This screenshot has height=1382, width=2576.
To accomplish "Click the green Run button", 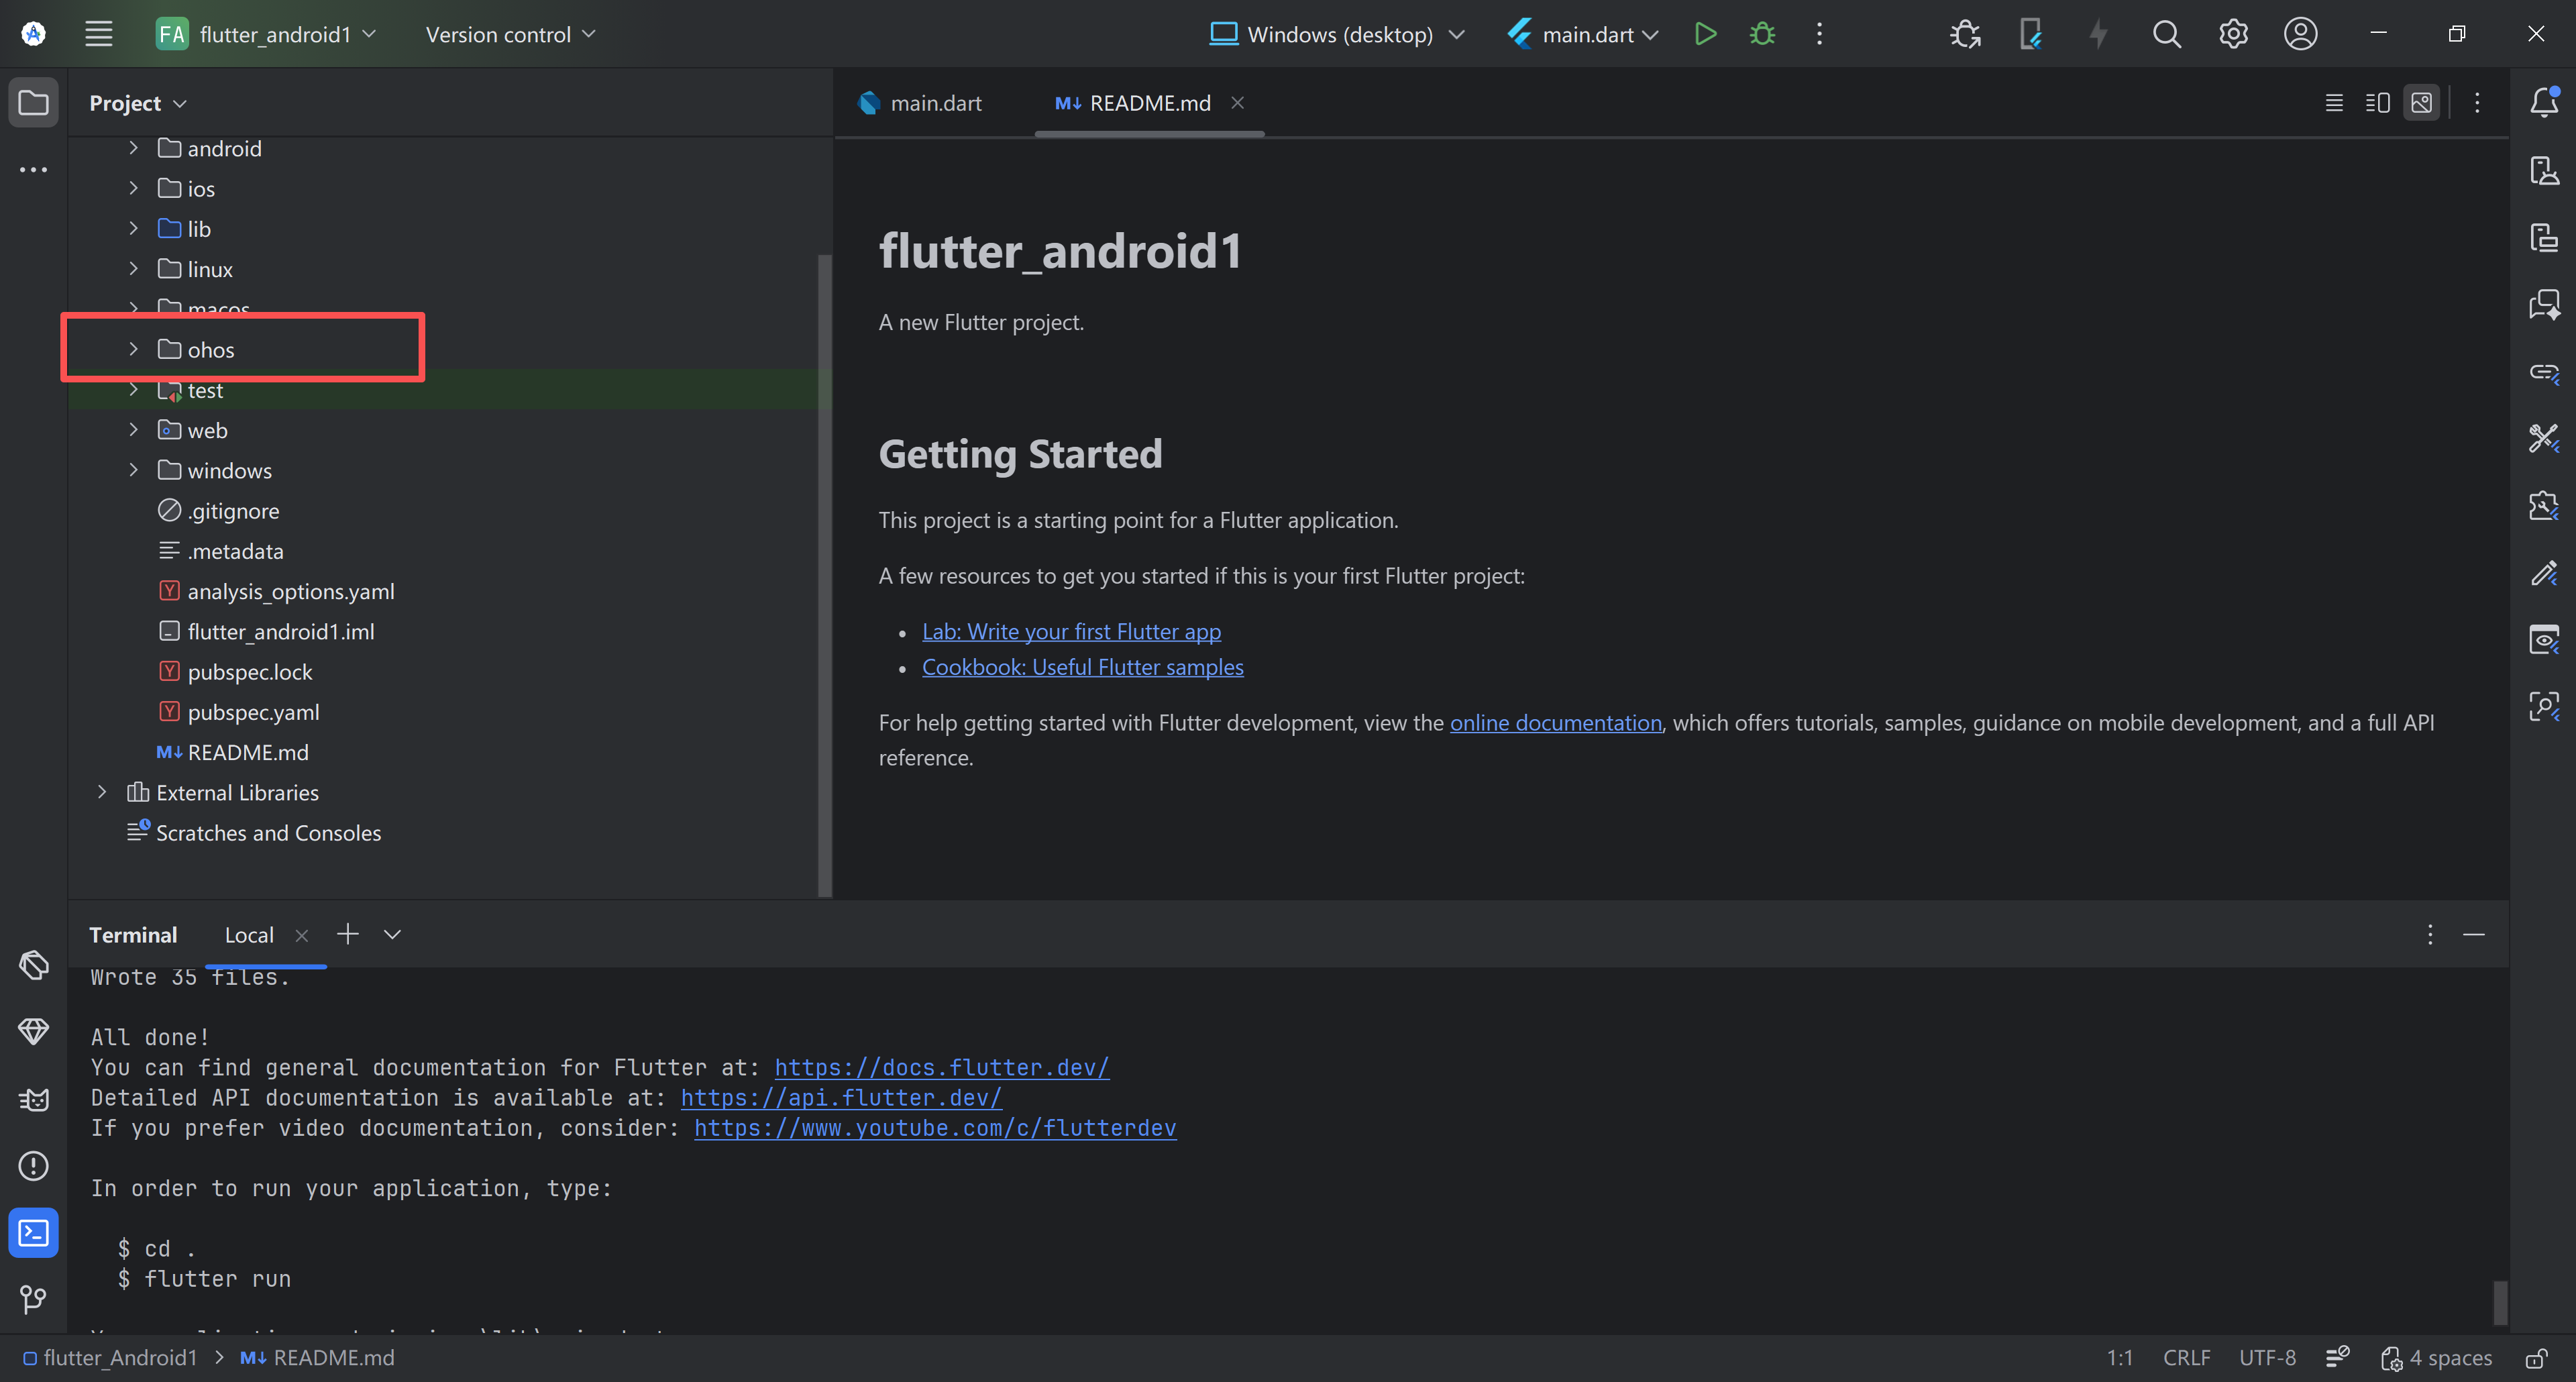I will click(x=1705, y=34).
